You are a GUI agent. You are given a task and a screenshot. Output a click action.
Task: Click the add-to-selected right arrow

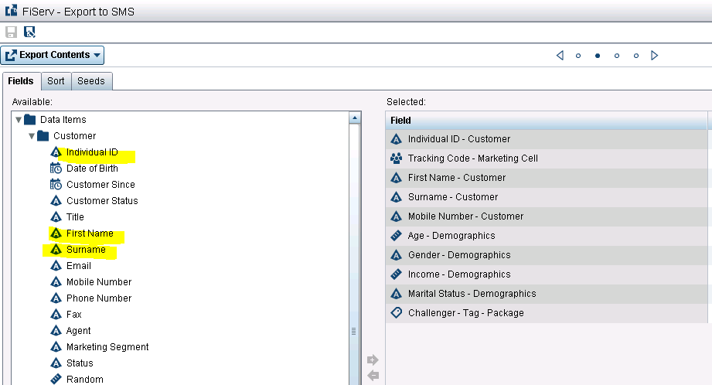373,359
